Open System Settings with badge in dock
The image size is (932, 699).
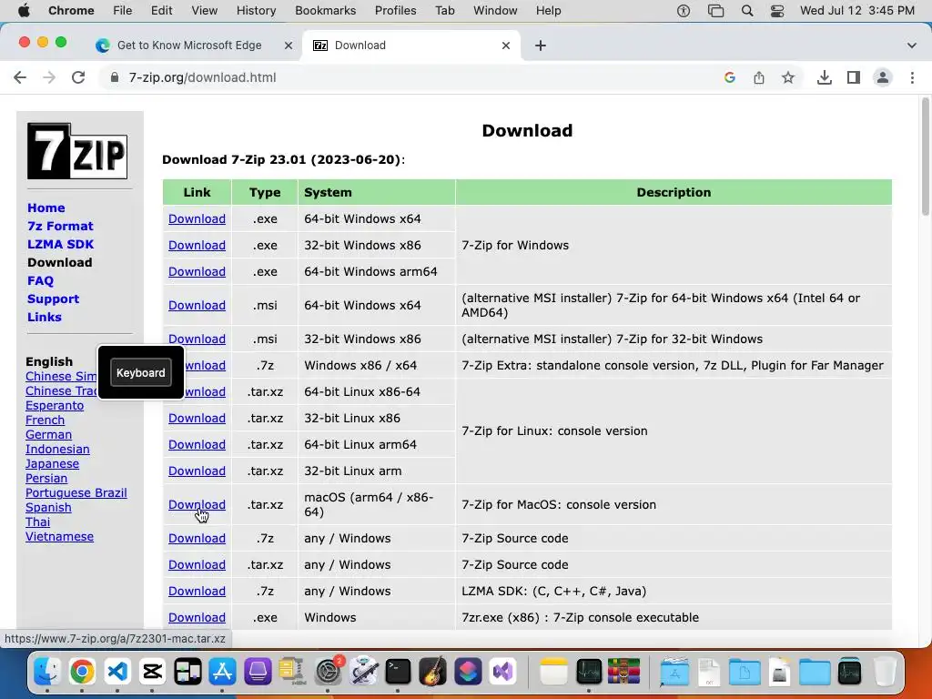[328, 672]
